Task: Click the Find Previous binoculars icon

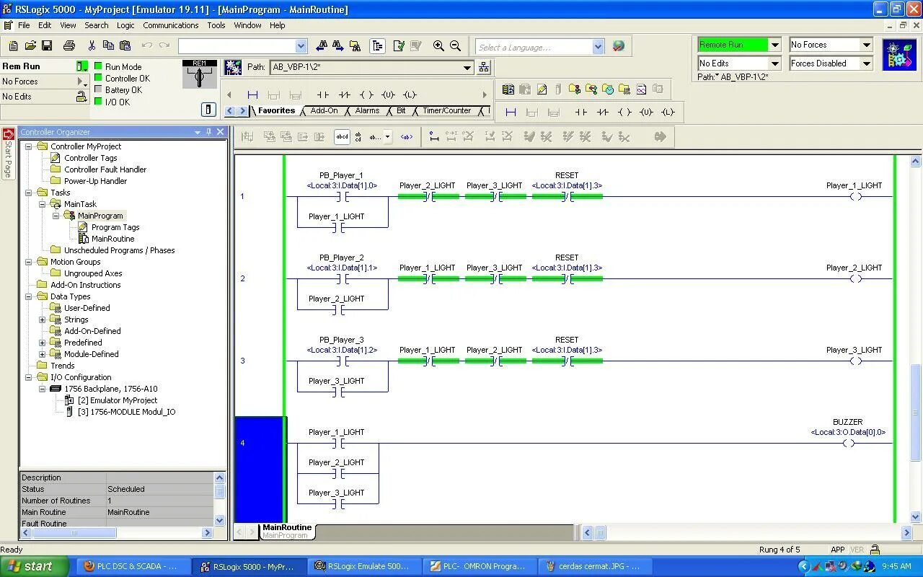Action: pyautogui.click(x=322, y=45)
